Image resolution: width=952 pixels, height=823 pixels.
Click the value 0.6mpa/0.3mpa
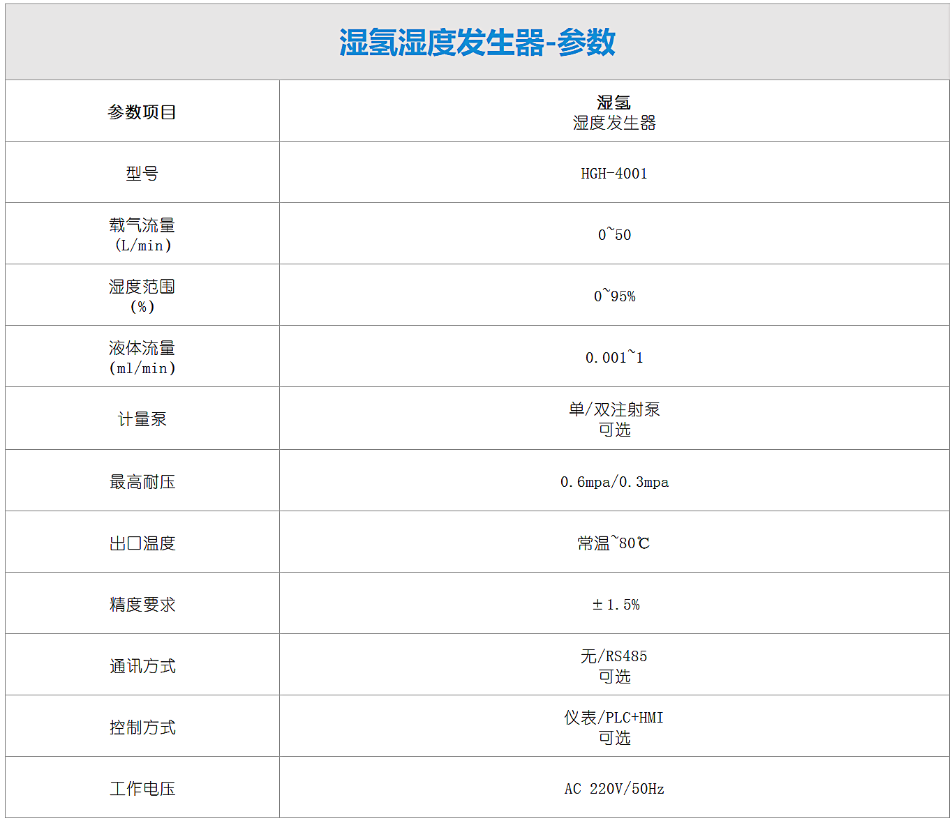pyautogui.click(x=614, y=482)
